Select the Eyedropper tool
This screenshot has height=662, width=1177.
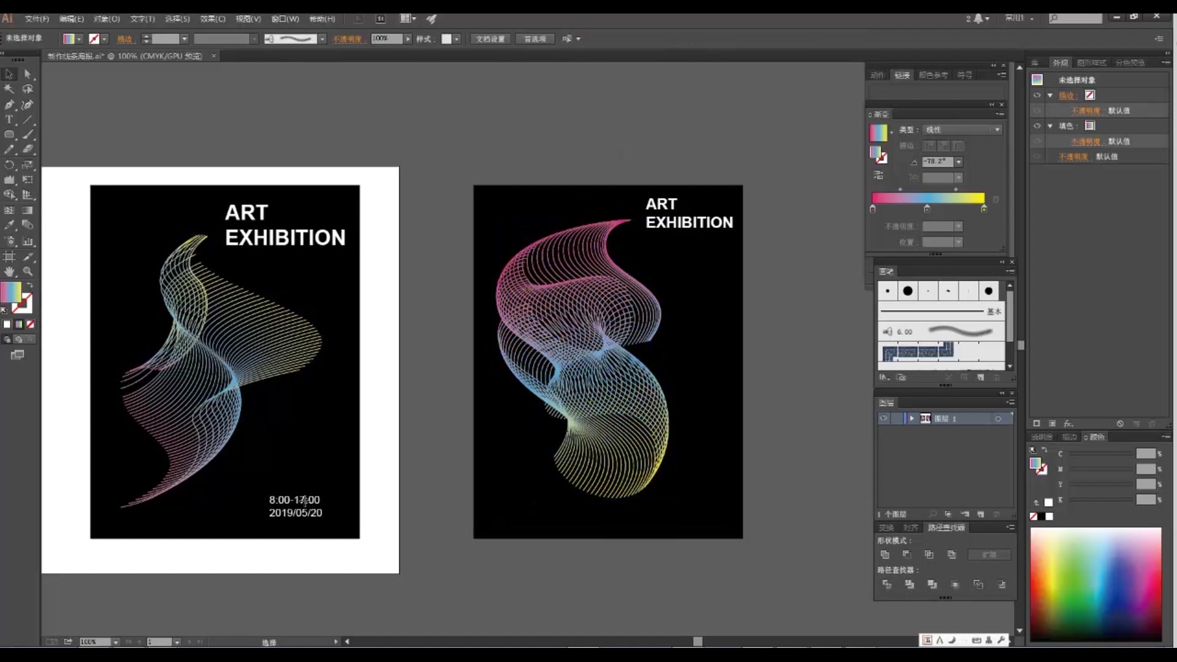click(x=9, y=225)
